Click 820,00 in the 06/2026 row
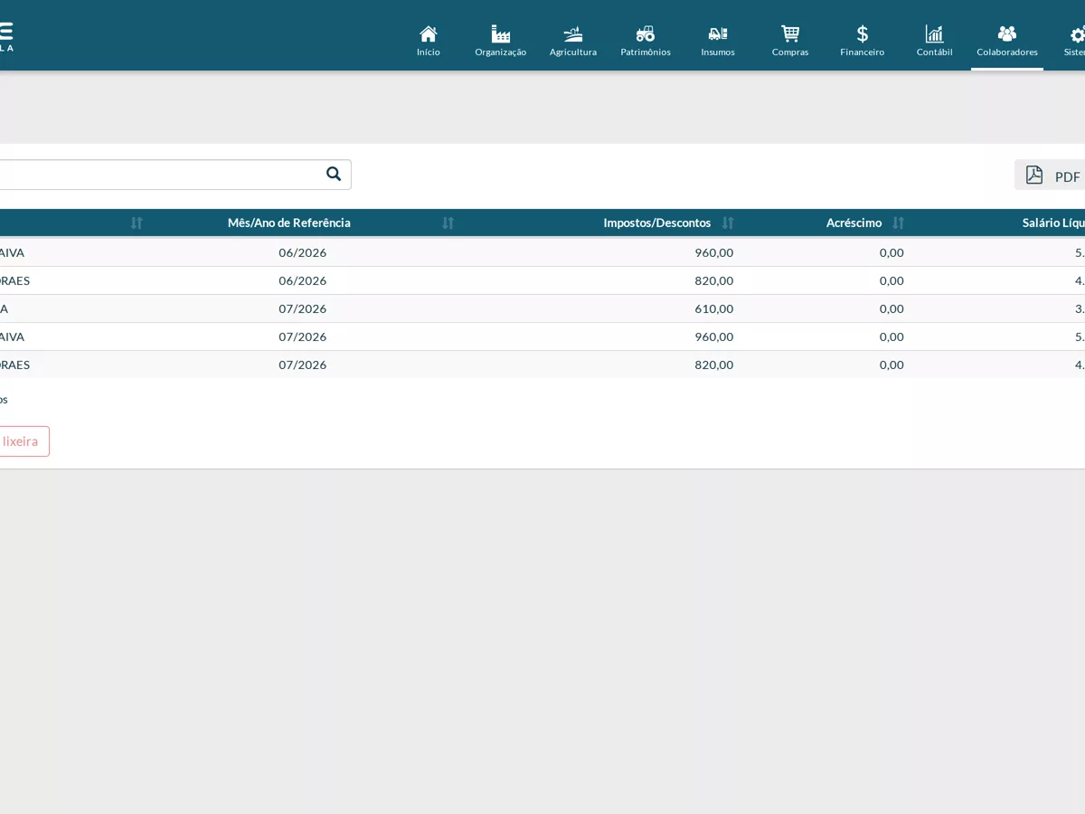This screenshot has width=1085, height=814. point(714,280)
